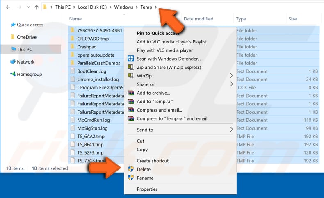324x198 pixels.
Task: Click the Back navigation arrow
Action: [8, 7]
